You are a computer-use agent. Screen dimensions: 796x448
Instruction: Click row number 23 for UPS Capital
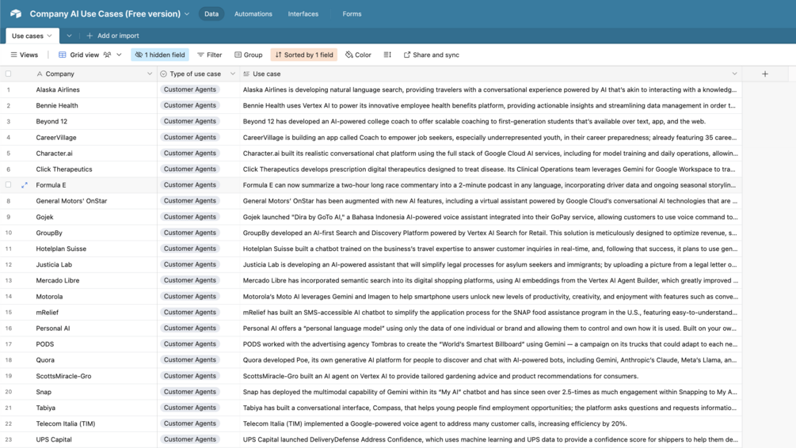pos(8,439)
